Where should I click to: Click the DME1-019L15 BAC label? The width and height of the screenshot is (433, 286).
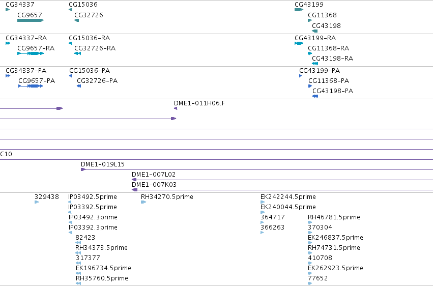(x=103, y=164)
